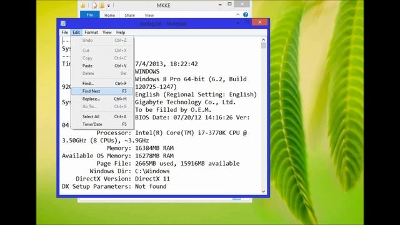Click the Notepad scrollbar down arrow
This screenshot has width=400, height=225.
(264, 192)
